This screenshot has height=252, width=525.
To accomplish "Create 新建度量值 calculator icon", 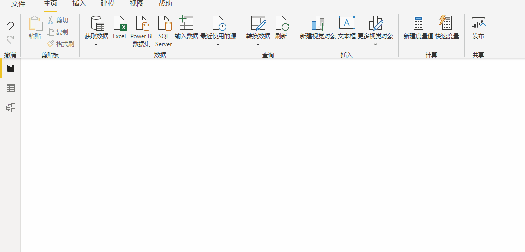I will click(418, 23).
